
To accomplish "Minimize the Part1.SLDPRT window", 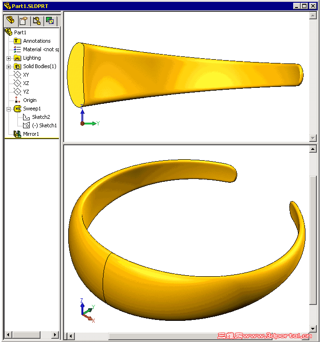I will [x=297, y=6].
